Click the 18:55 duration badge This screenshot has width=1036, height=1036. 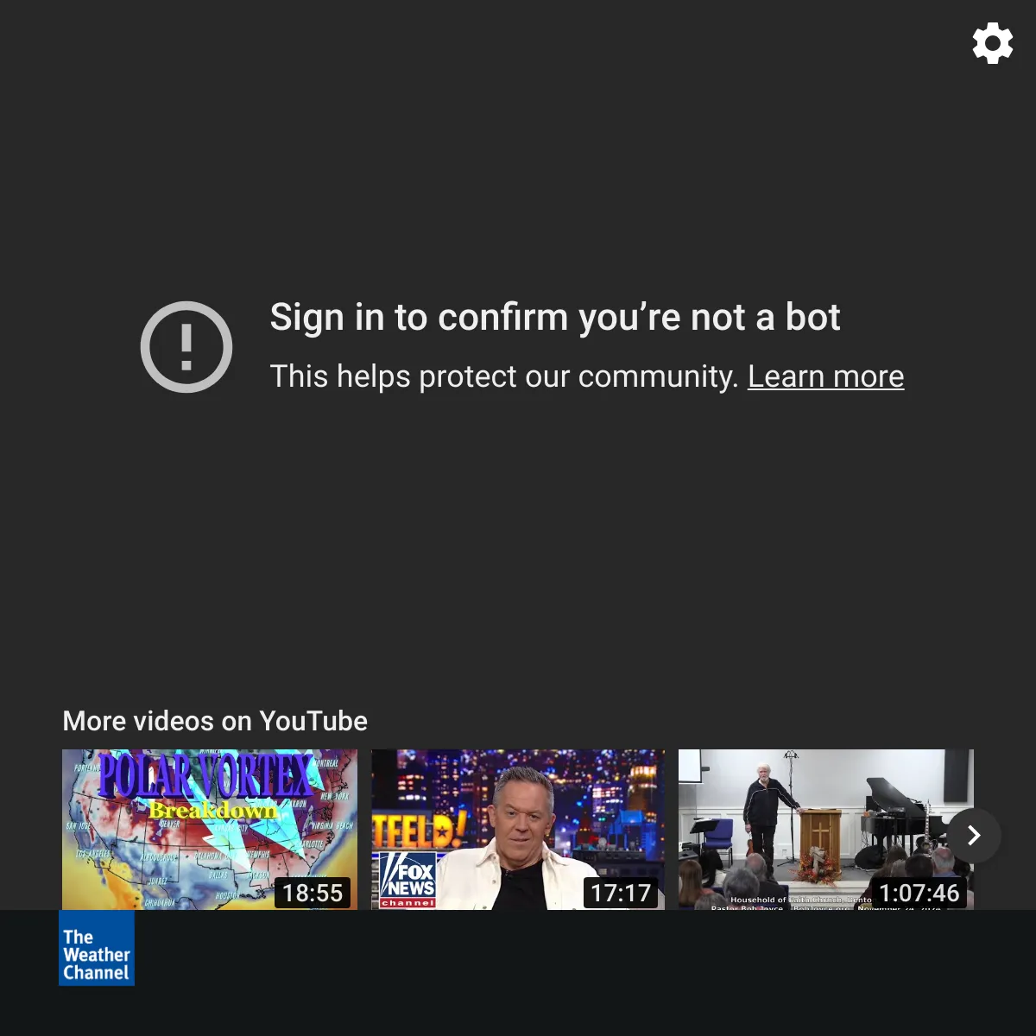(313, 893)
